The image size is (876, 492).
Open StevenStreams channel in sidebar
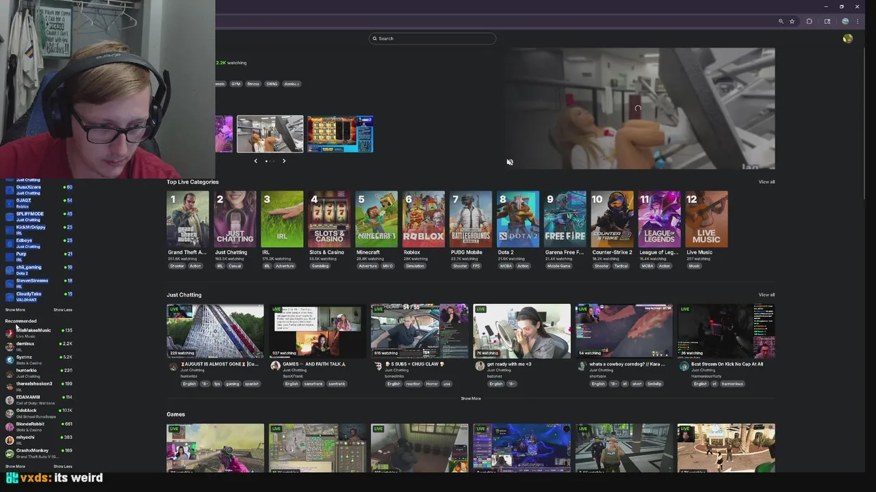point(39,283)
